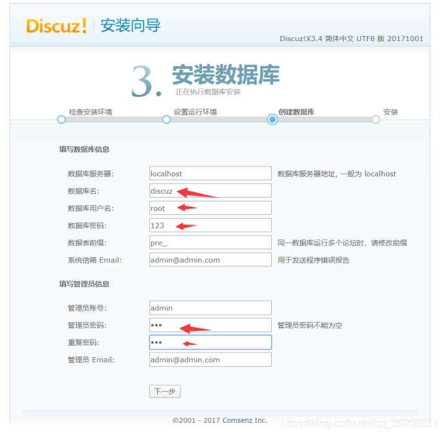Click the 系统信箱 Email input field
Screen dimensions: 443x435
pos(210,260)
